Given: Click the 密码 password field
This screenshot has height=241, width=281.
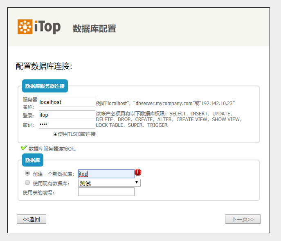Looking at the screenshot, I should coord(67,124).
